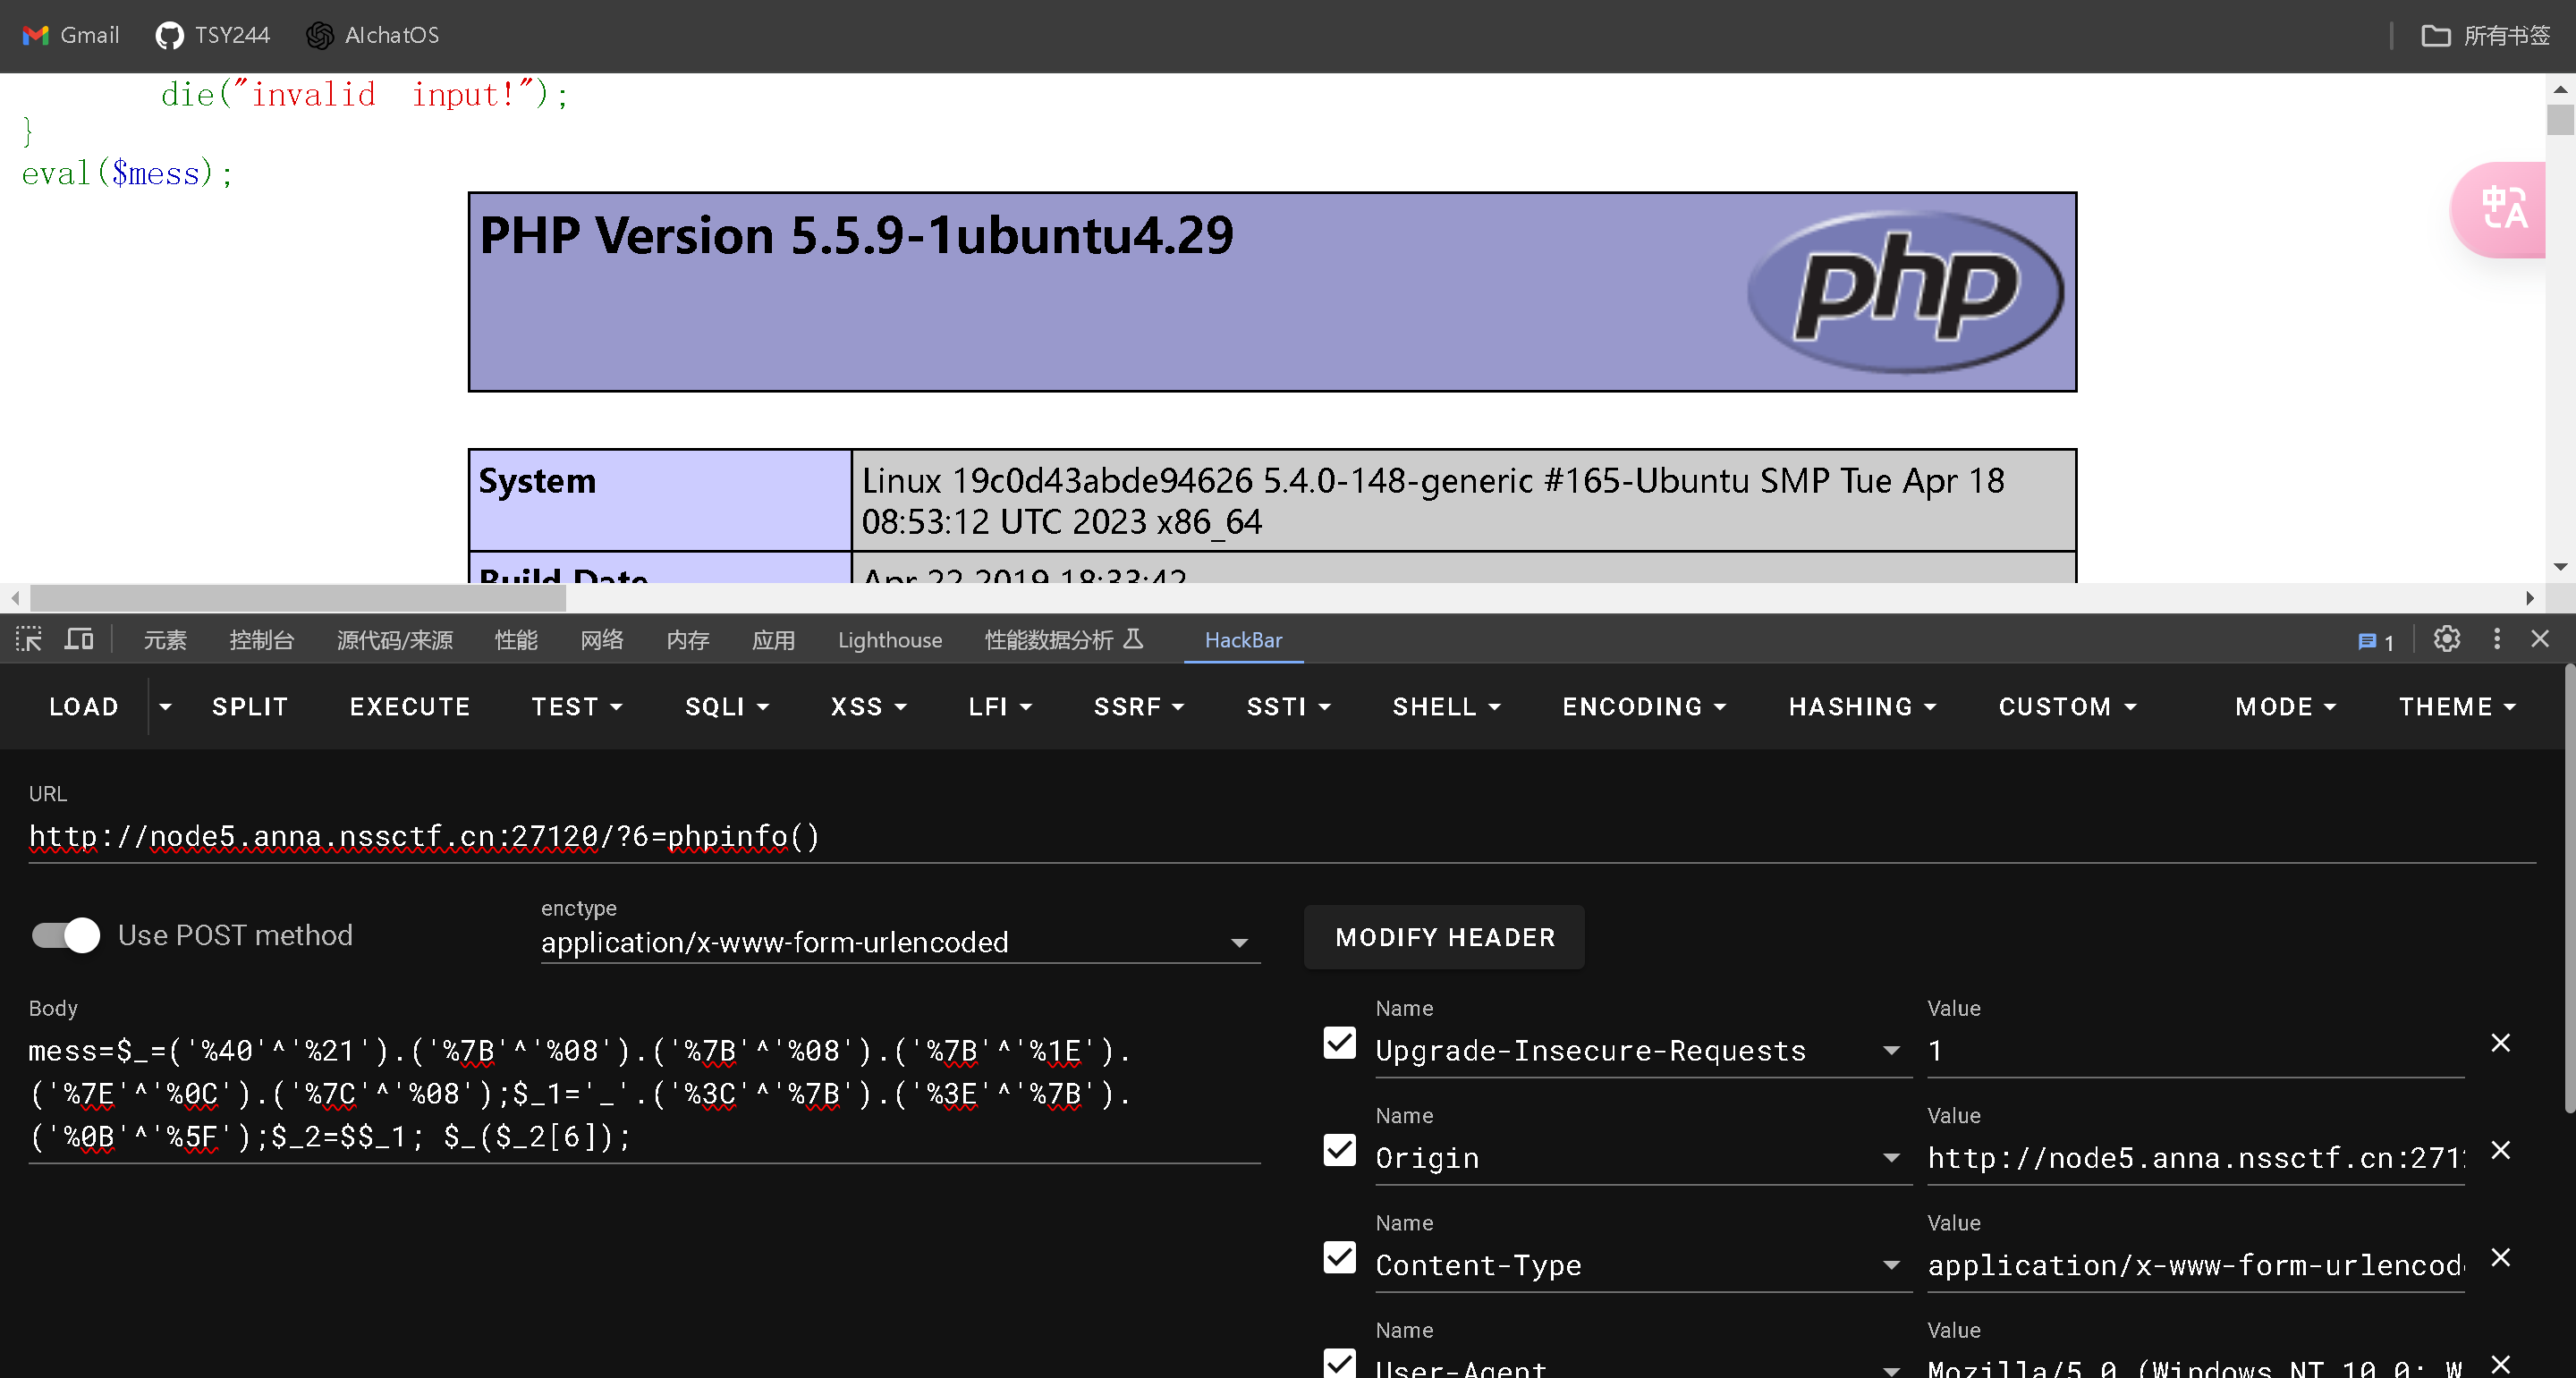2576x1378 pixels.
Task: Click the page horizontal scrollbar thumb
Action: [x=298, y=598]
